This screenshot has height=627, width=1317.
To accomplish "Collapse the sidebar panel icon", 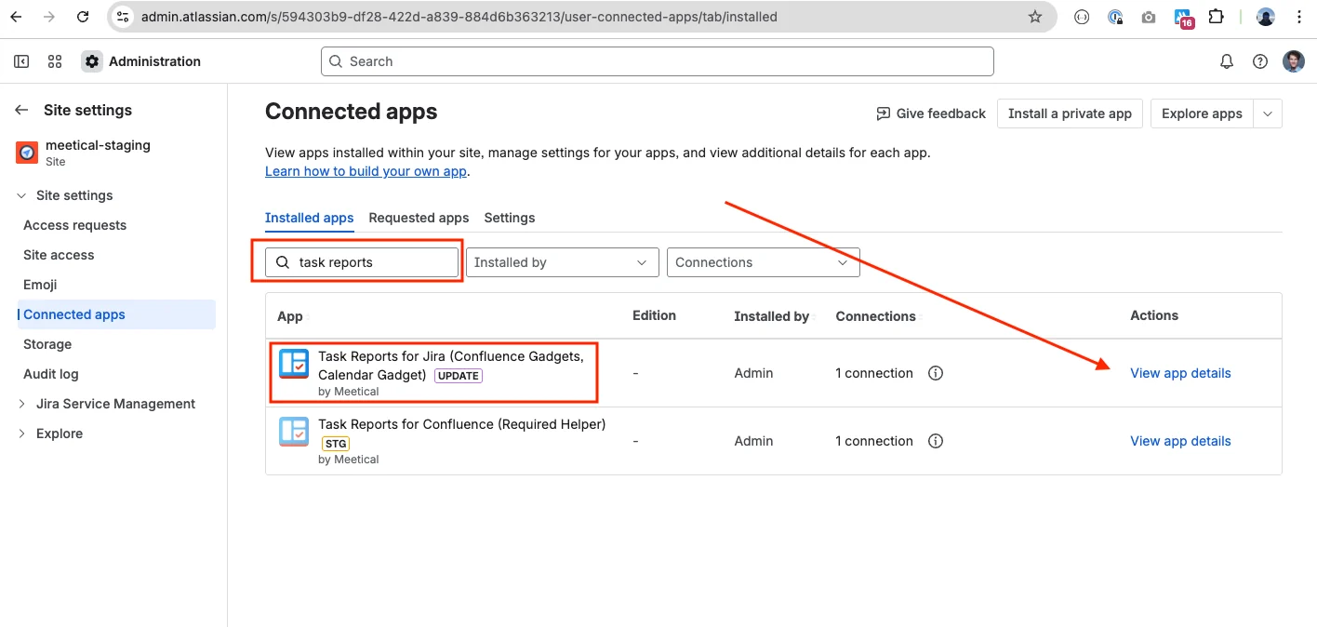I will pyautogui.click(x=21, y=61).
